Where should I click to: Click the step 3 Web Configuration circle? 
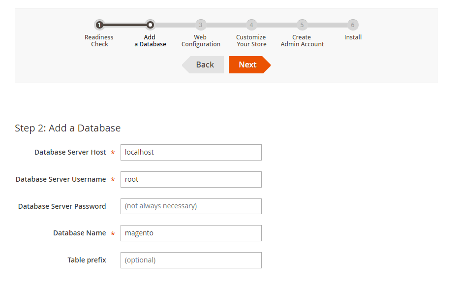201,25
